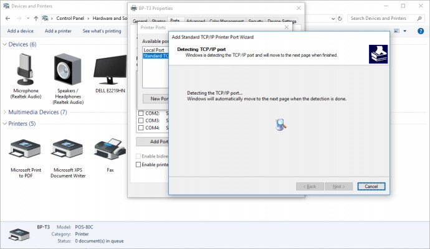
Task: Expand breadcrumb chevron after Control Panel
Action: click(x=88, y=18)
